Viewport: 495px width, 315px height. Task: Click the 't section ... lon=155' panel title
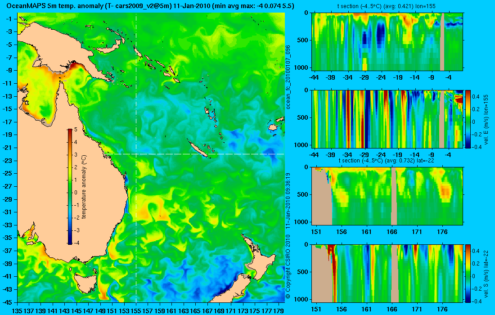[387, 6]
